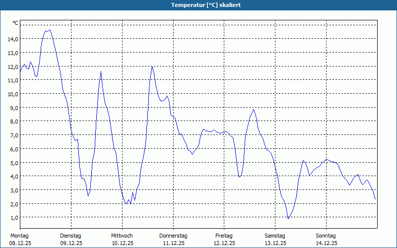Screen dimensions: 397x248
Task: Click the 7,0 y-axis value
Action: 14,135
